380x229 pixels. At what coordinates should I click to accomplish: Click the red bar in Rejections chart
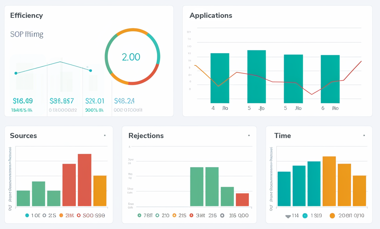click(x=242, y=200)
